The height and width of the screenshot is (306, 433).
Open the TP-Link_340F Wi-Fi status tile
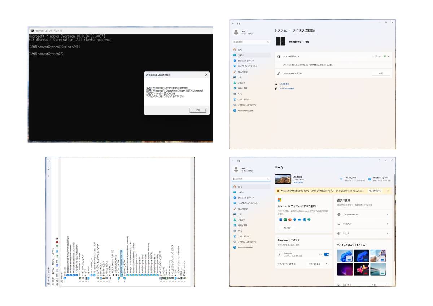(352, 179)
